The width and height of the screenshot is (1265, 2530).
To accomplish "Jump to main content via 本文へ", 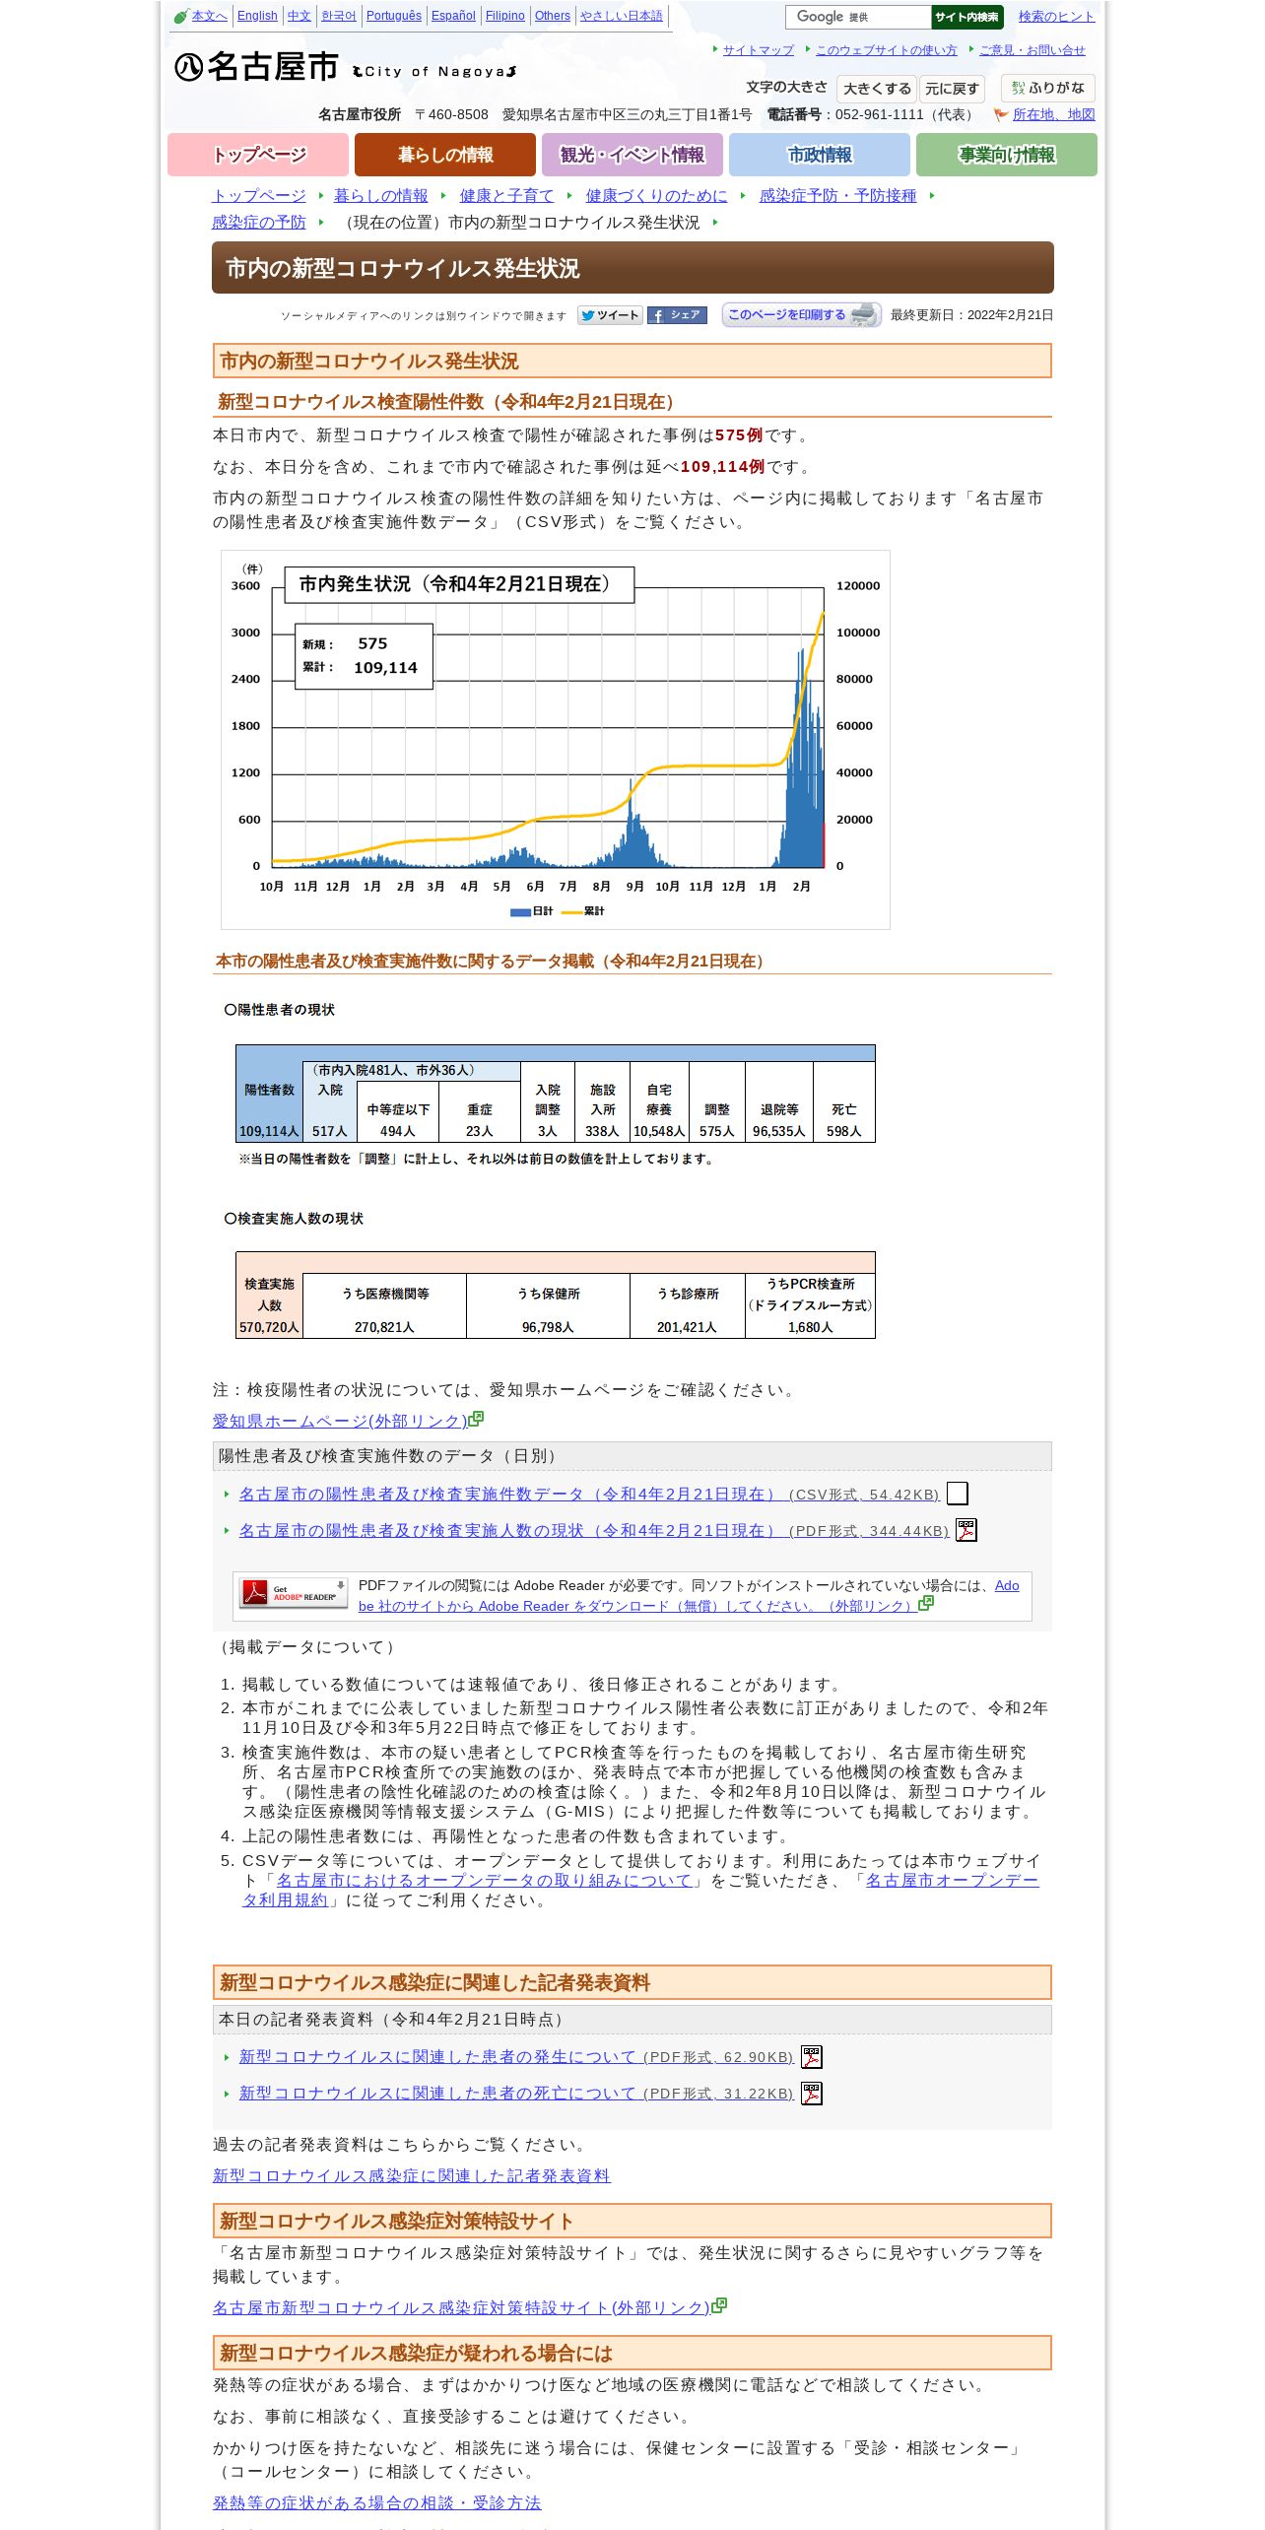I will coord(209,16).
